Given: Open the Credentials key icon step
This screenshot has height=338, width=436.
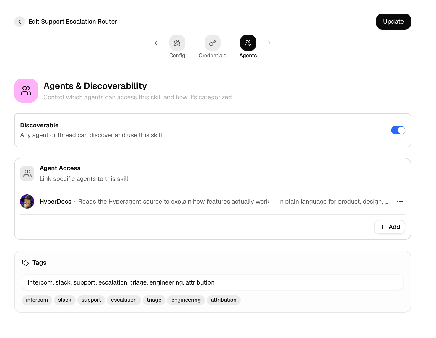Looking at the screenshot, I should tap(213, 43).
